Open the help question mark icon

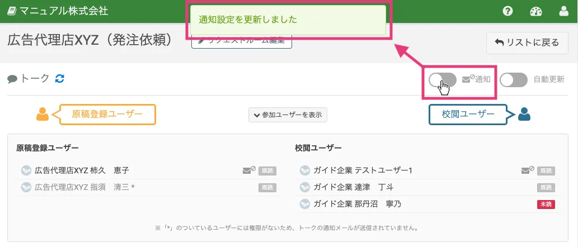507,11
